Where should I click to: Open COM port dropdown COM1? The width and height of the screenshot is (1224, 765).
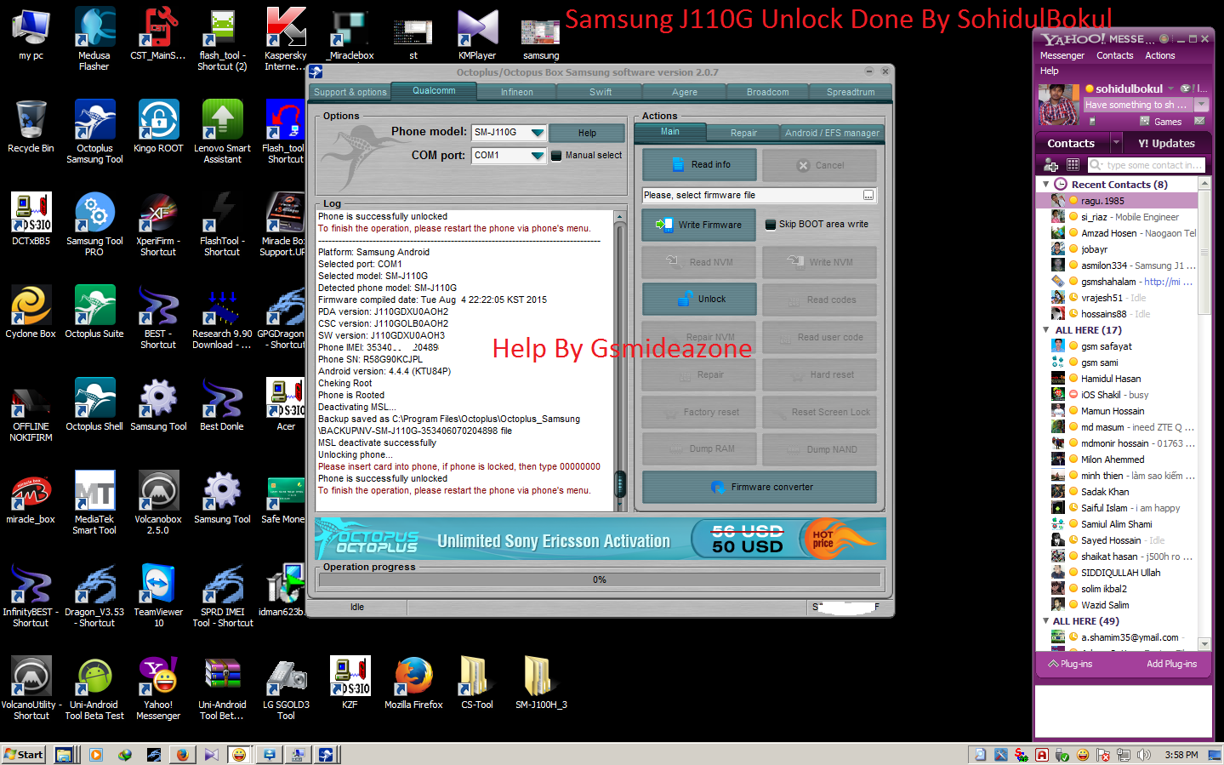click(538, 156)
